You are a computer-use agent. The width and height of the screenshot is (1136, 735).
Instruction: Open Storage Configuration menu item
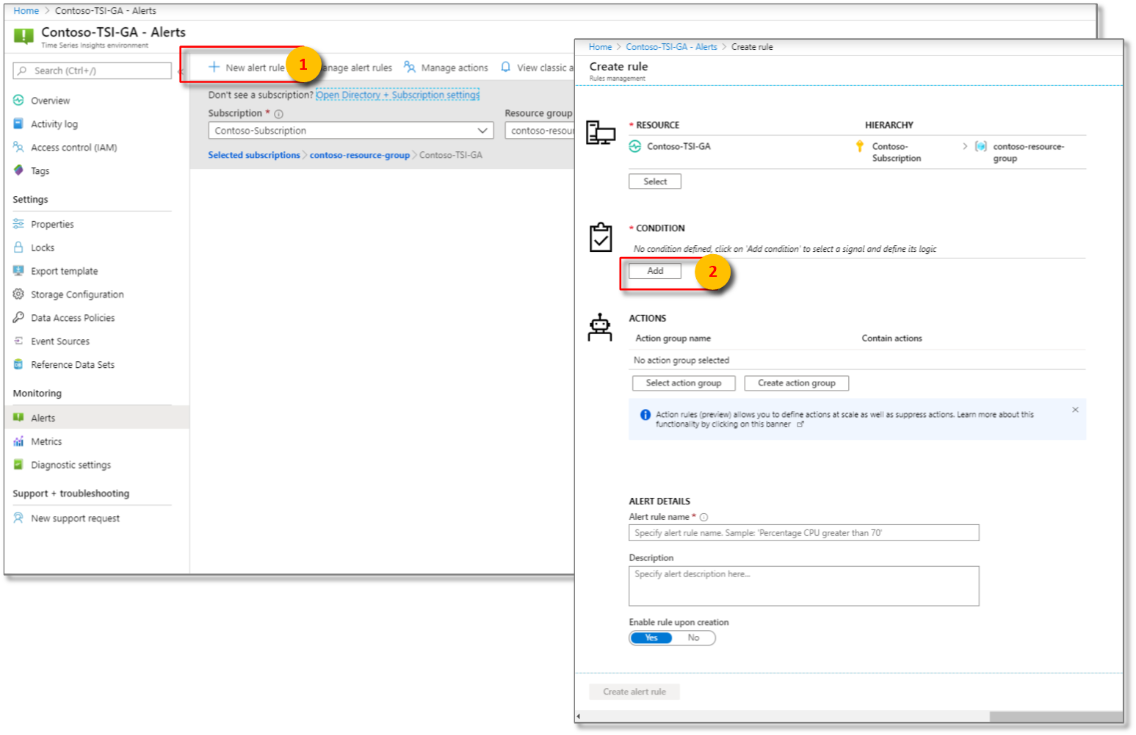tap(77, 294)
